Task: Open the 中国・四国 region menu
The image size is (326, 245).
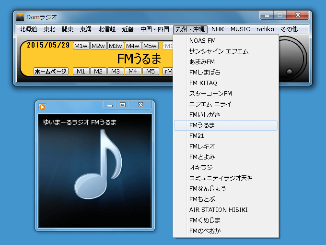Action: 155,29
